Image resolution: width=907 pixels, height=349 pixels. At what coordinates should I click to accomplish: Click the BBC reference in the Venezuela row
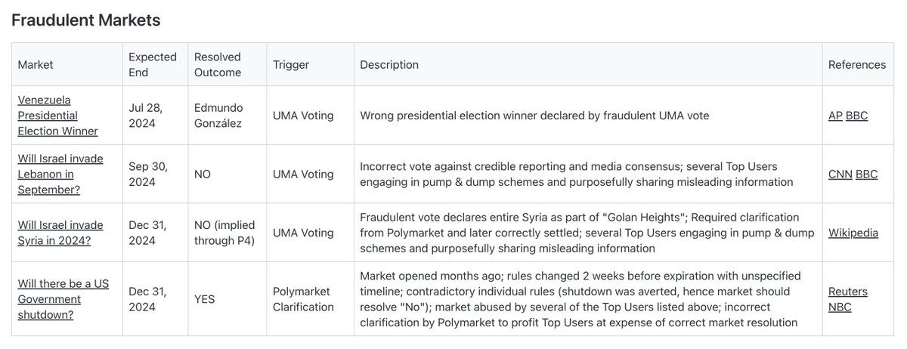pos(857,116)
